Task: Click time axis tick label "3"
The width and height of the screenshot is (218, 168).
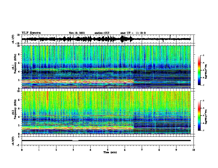Action: pyautogui.click(x=73, y=150)
